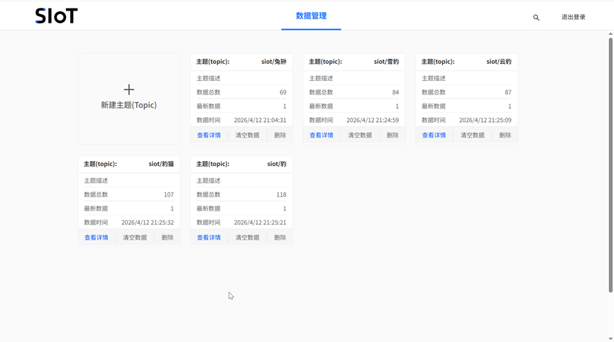Viewport: 614px width, 342px height.
Task: Click 退出登录 to log out
Action: (573, 17)
